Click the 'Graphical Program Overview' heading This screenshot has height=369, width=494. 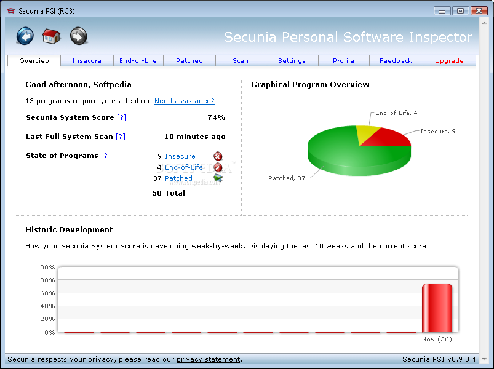click(310, 85)
